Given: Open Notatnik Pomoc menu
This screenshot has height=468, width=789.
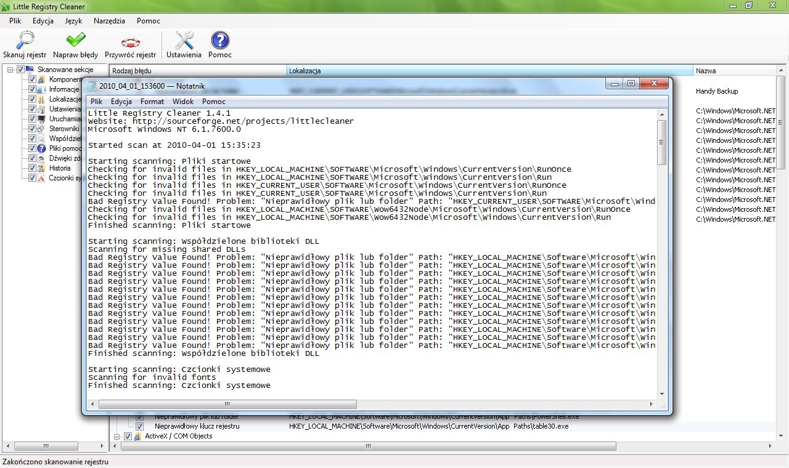Looking at the screenshot, I should coord(214,102).
